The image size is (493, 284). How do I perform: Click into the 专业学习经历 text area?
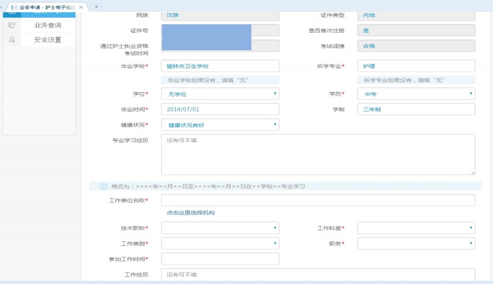pyautogui.click(x=317, y=154)
